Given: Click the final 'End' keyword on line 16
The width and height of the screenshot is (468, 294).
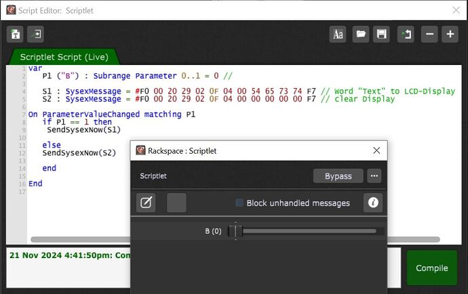Looking at the screenshot, I should coord(35,184).
